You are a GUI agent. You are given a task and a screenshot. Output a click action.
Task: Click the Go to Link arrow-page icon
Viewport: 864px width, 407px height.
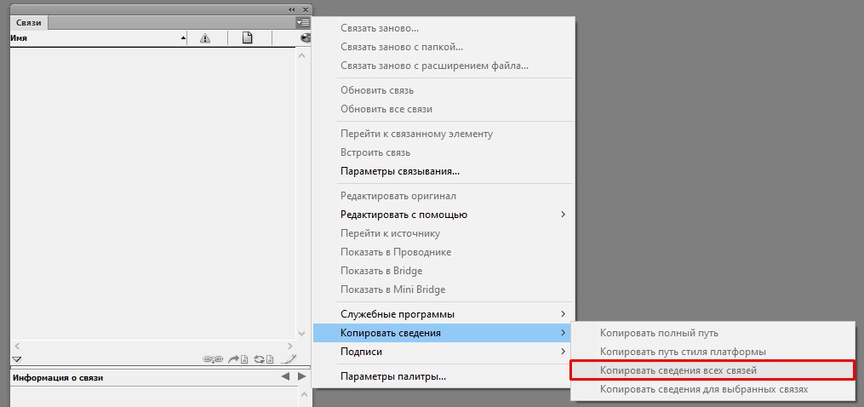[x=238, y=359]
